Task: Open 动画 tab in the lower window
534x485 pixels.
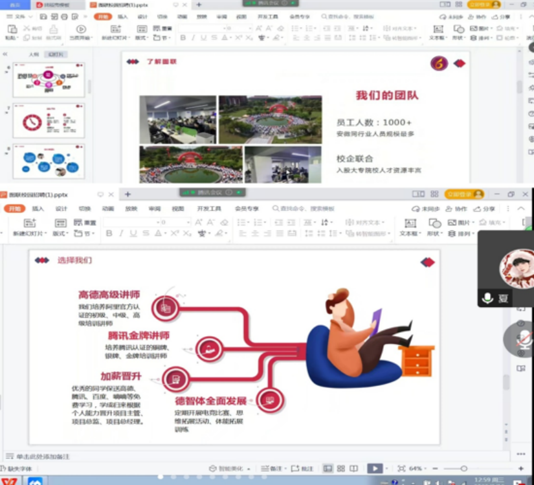Action: [108, 209]
